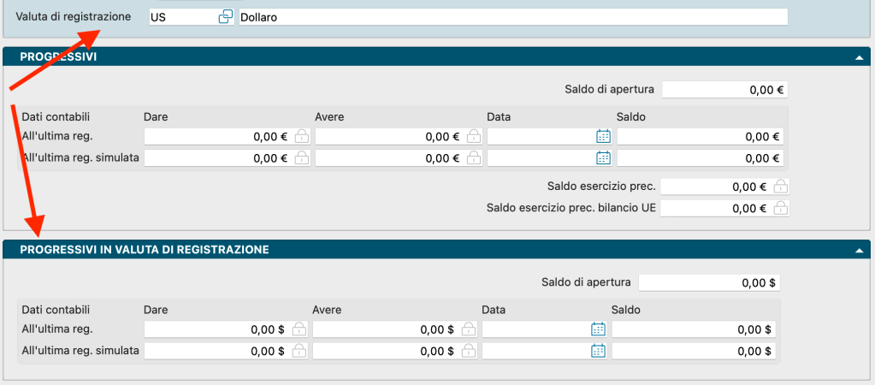Click lock beside Dare All'ultima reg. dollar field
The height and width of the screenshot is (385, 875).
click(299, 329)
